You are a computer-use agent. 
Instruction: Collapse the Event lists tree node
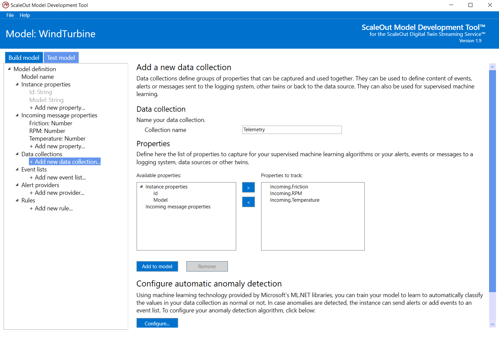coord(17,169)
